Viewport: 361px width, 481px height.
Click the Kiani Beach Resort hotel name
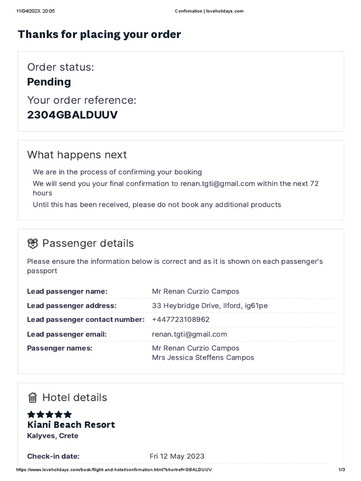point(71,425)
